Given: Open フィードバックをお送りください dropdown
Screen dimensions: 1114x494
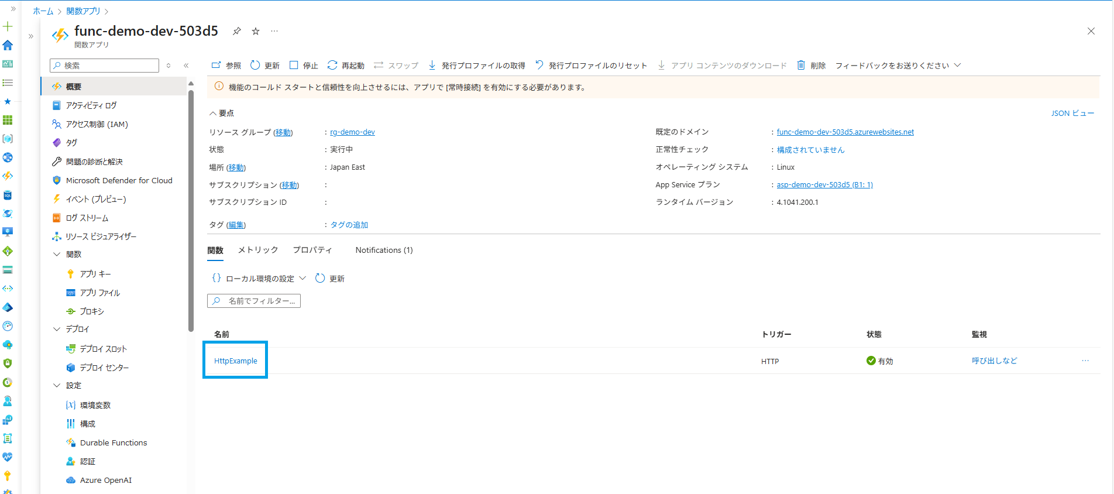Looking at the screenshot, I should click(898, 66).
